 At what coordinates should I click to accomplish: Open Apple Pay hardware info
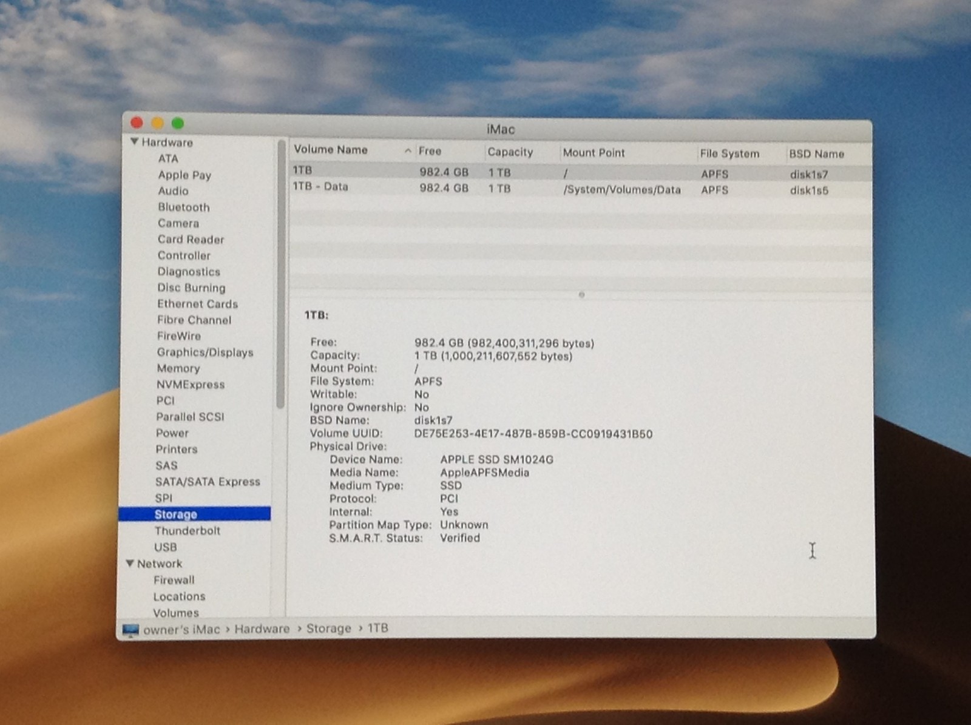click(184, 175)
